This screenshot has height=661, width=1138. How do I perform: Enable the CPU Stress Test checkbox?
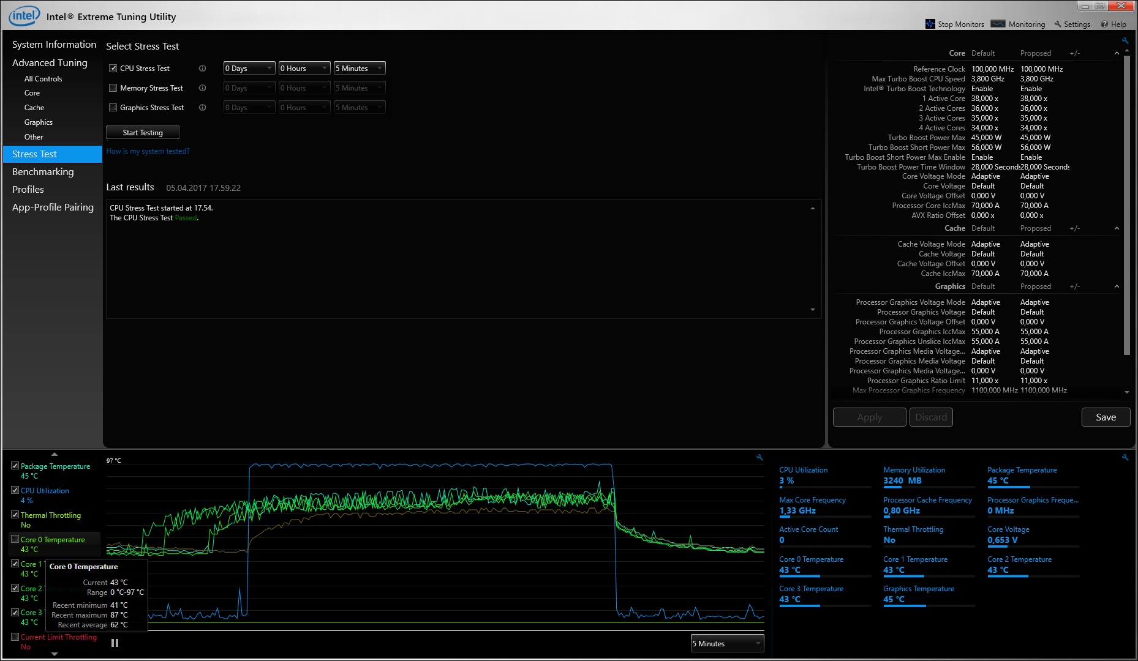113,69
